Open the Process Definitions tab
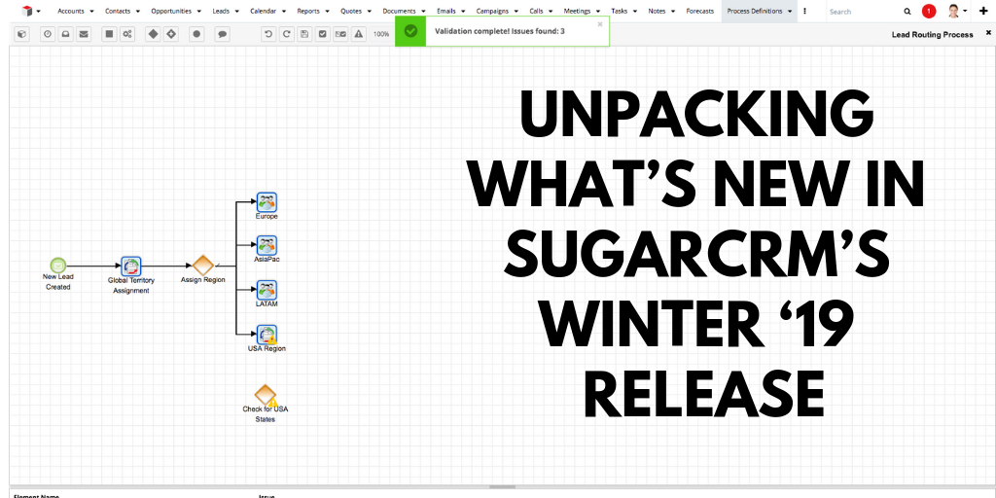The width and height of the screenshot is (996, 498). point(755,11)
